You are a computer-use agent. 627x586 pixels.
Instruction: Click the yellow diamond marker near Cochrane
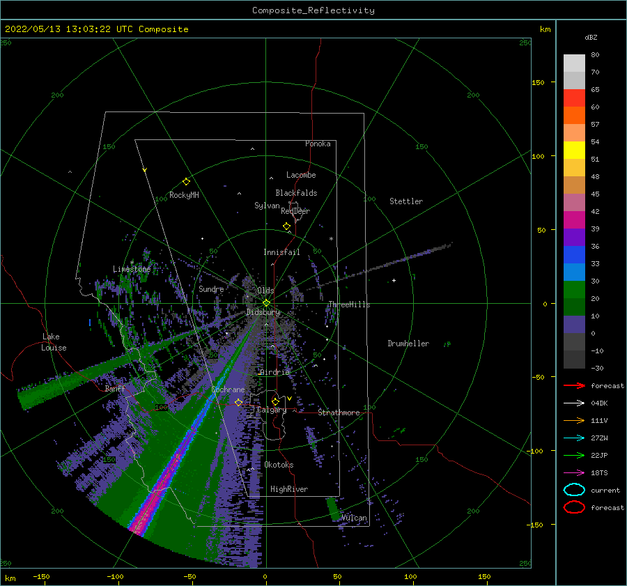coord(239,402)
